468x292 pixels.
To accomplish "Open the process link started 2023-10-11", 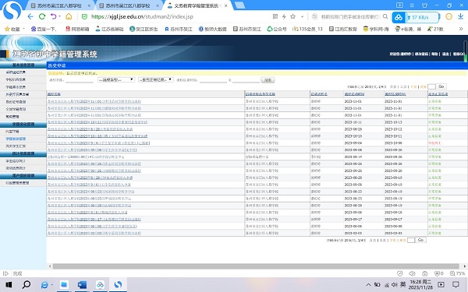I will point(97,122).
